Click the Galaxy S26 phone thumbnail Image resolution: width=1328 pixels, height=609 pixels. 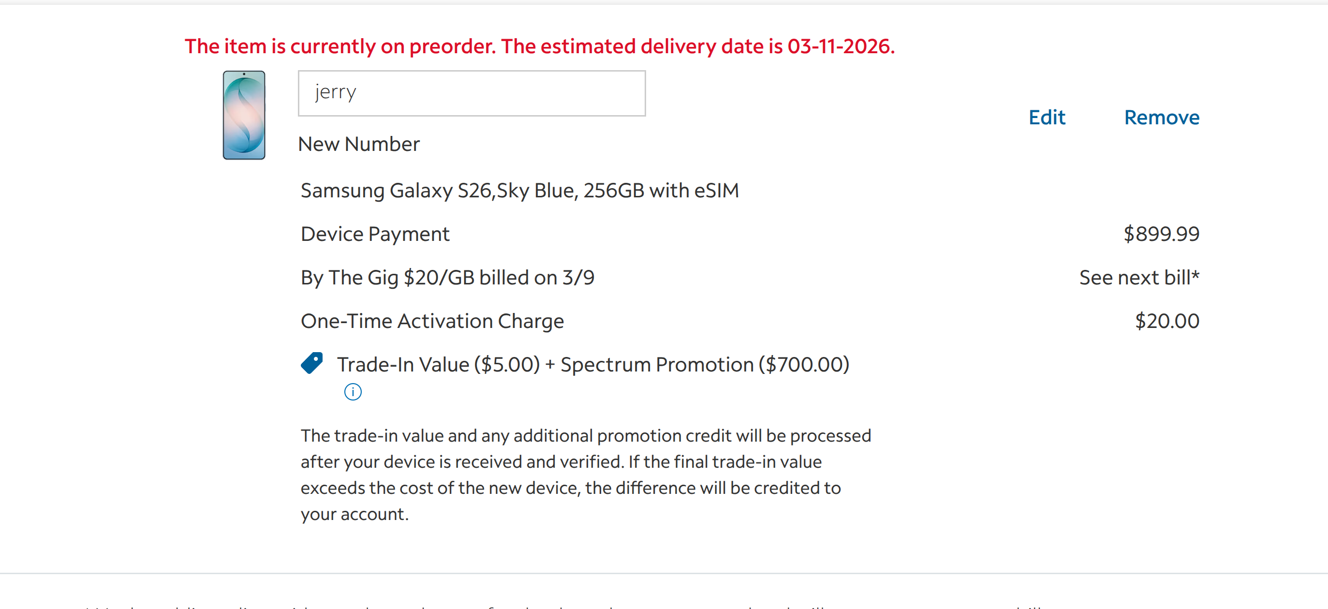[x=244, y=115]
